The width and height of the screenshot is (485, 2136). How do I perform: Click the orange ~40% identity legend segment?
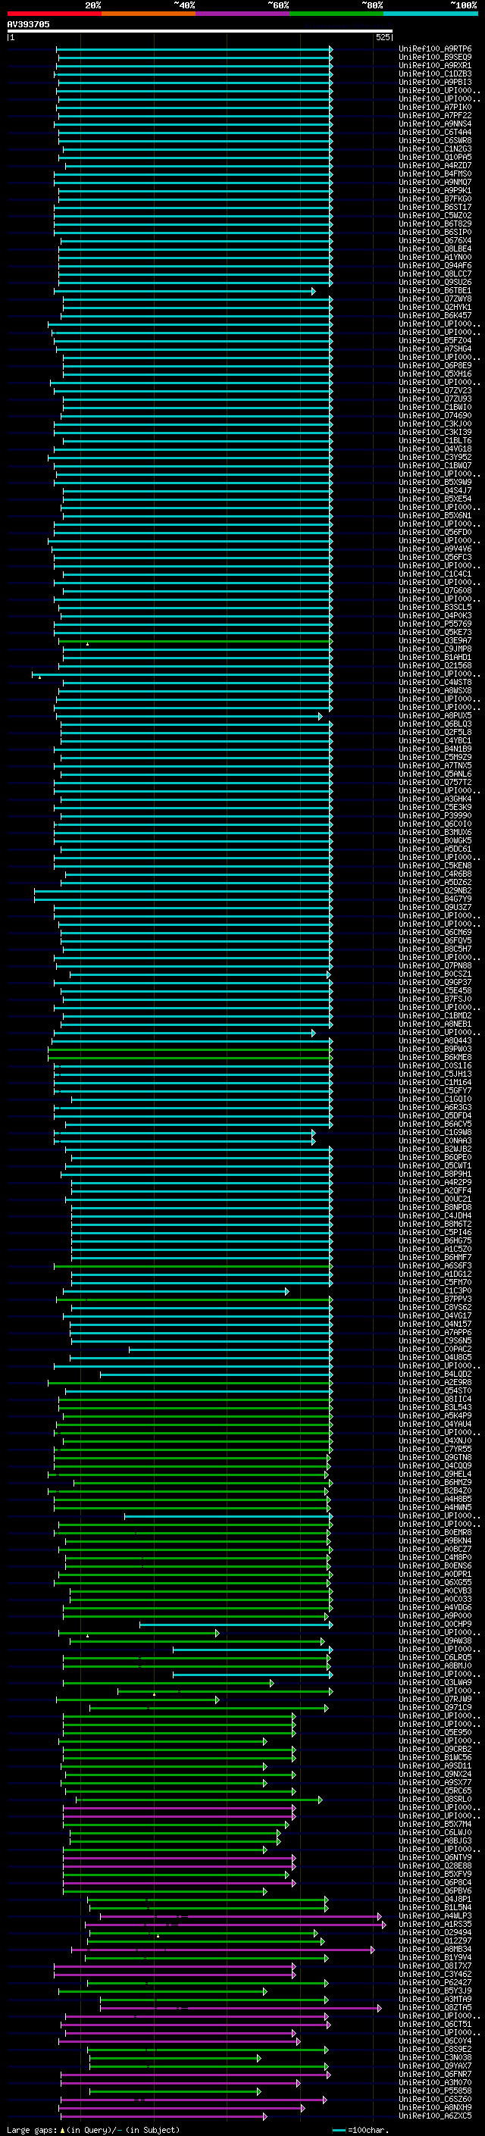[149, 14]
